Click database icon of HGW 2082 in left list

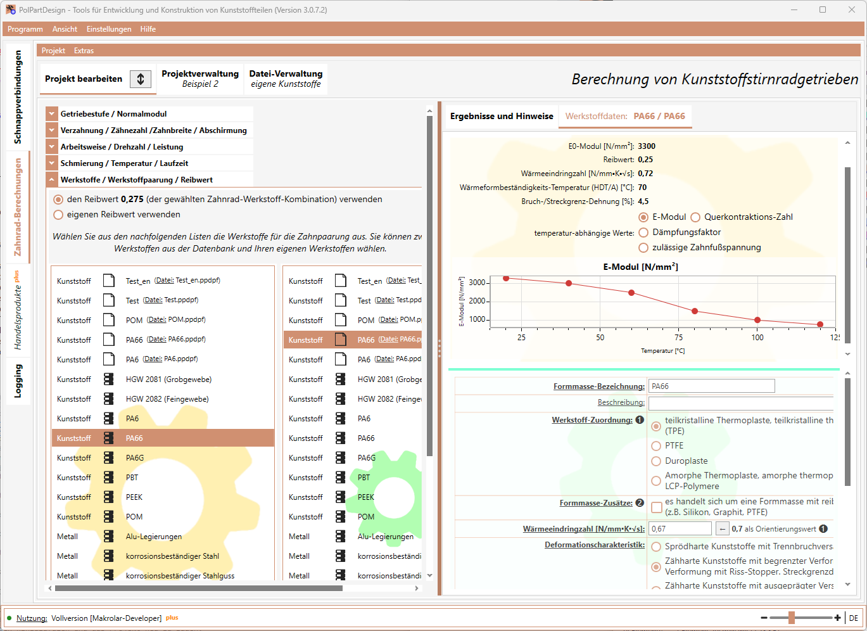[x=109, y=398]
